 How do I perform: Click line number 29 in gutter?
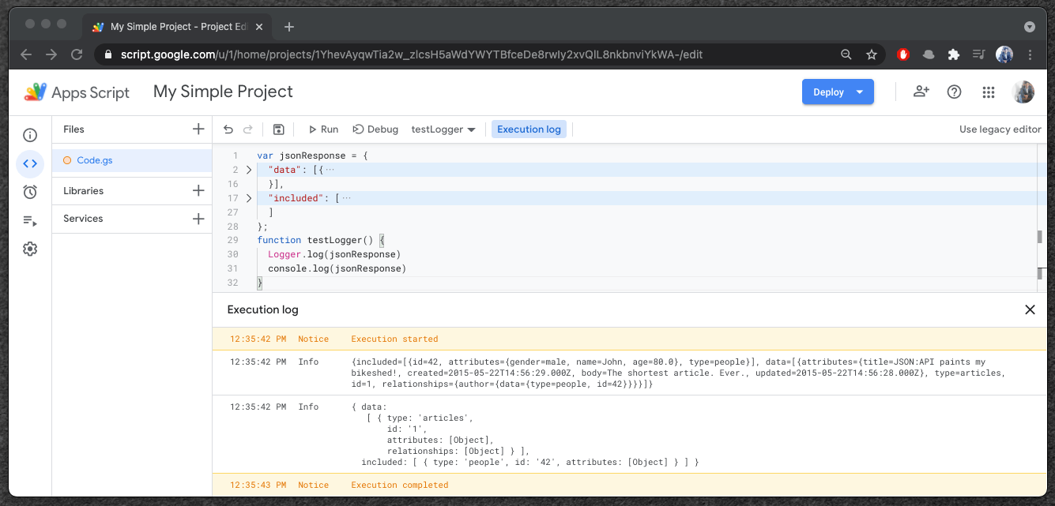[x=232, y=240]
